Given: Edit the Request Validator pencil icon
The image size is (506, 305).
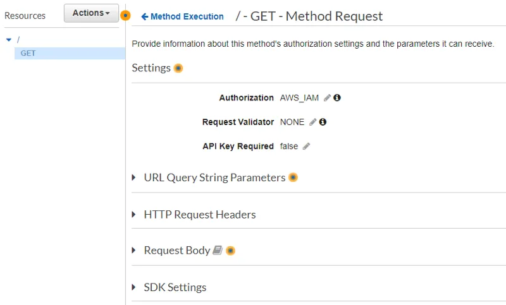Looking at the screenshot, I should [312, 122].
